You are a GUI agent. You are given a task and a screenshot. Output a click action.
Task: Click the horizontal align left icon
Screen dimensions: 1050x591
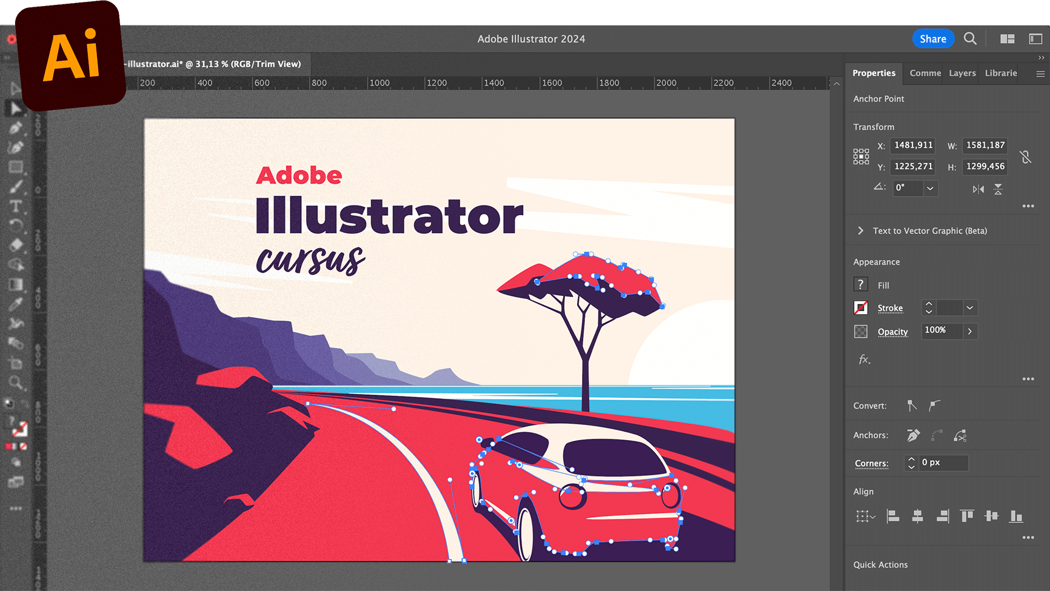tap(892, 516)
